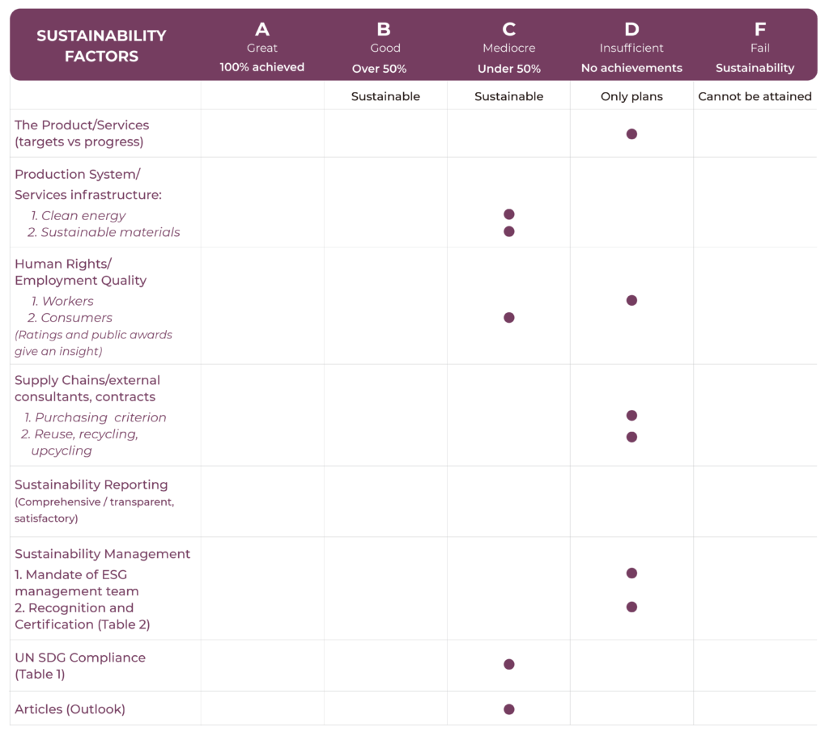The height and width of the screenshot is (732, 829).
Task: Select the Consumers rating dot under Mediocre
Action: click(508, 318)
